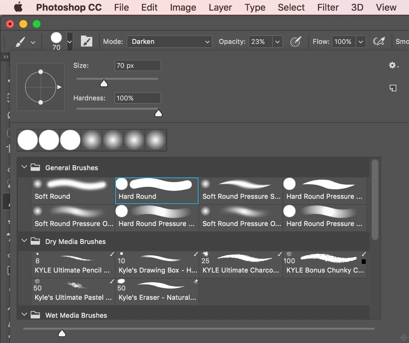This screenshot has height=343, width=409.
Task: Select the Soft Round brush
Action: tap(72, 190)
